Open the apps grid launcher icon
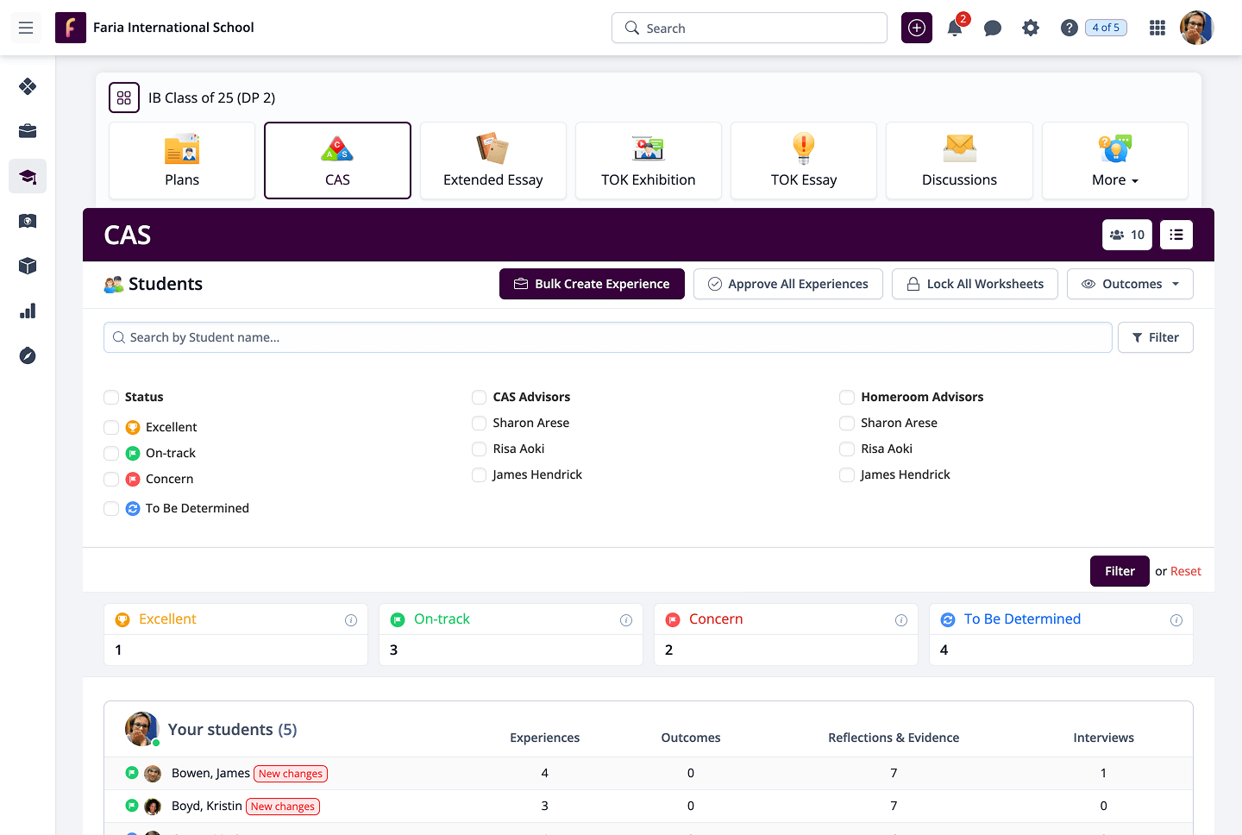 coord(1157,28)
